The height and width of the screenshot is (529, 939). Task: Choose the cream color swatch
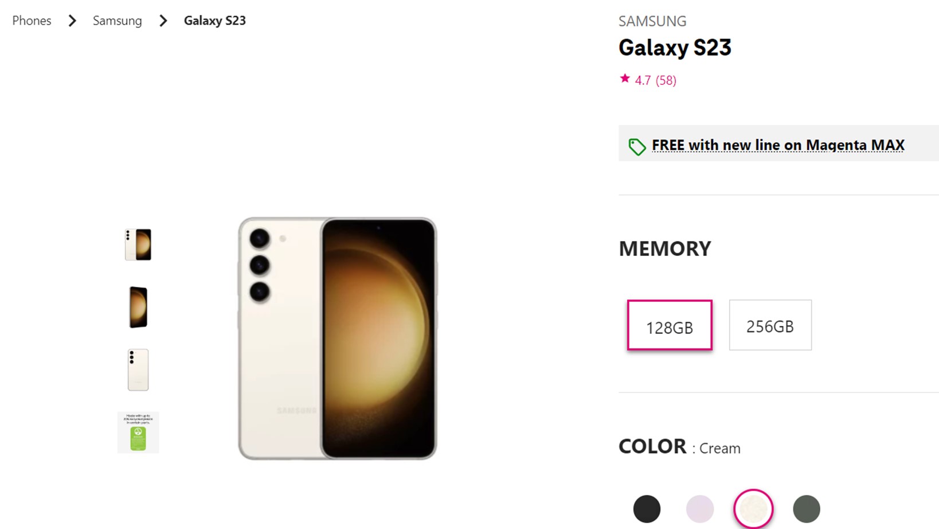point(753,509)
